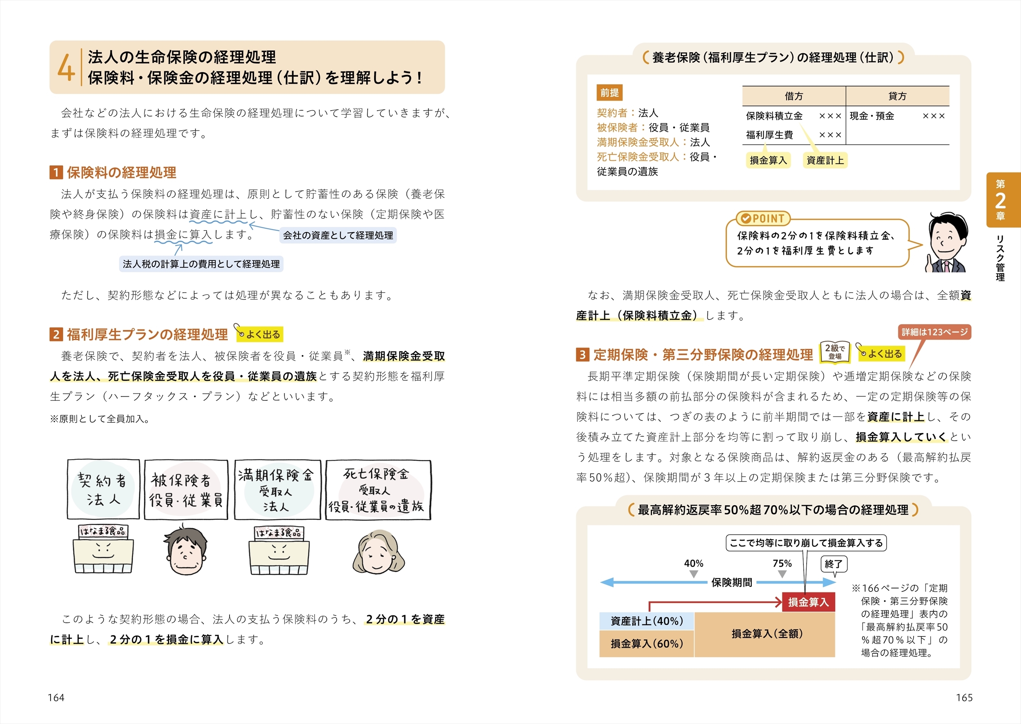Click the 第2章 chapter side tab
1021x724 pixels.
click(x=1003, y=200)
